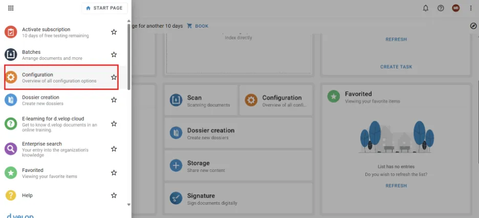Click the Activate subscription red icon
The height and width of the screenshot is (218, 479).
point(11,32)
